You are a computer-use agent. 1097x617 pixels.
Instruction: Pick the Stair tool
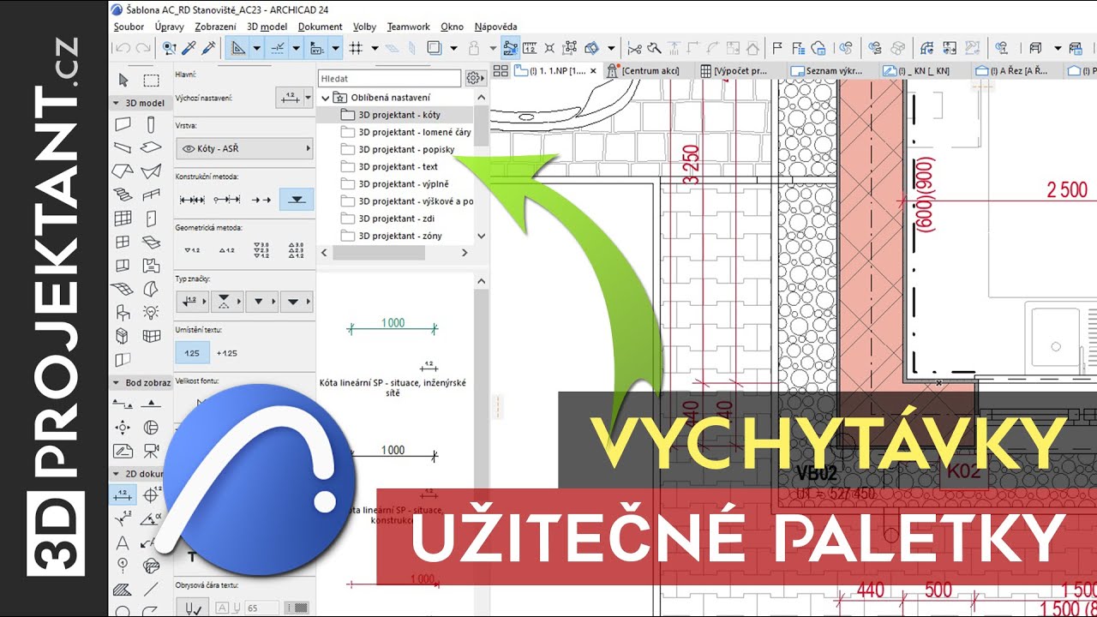point(123,195)
